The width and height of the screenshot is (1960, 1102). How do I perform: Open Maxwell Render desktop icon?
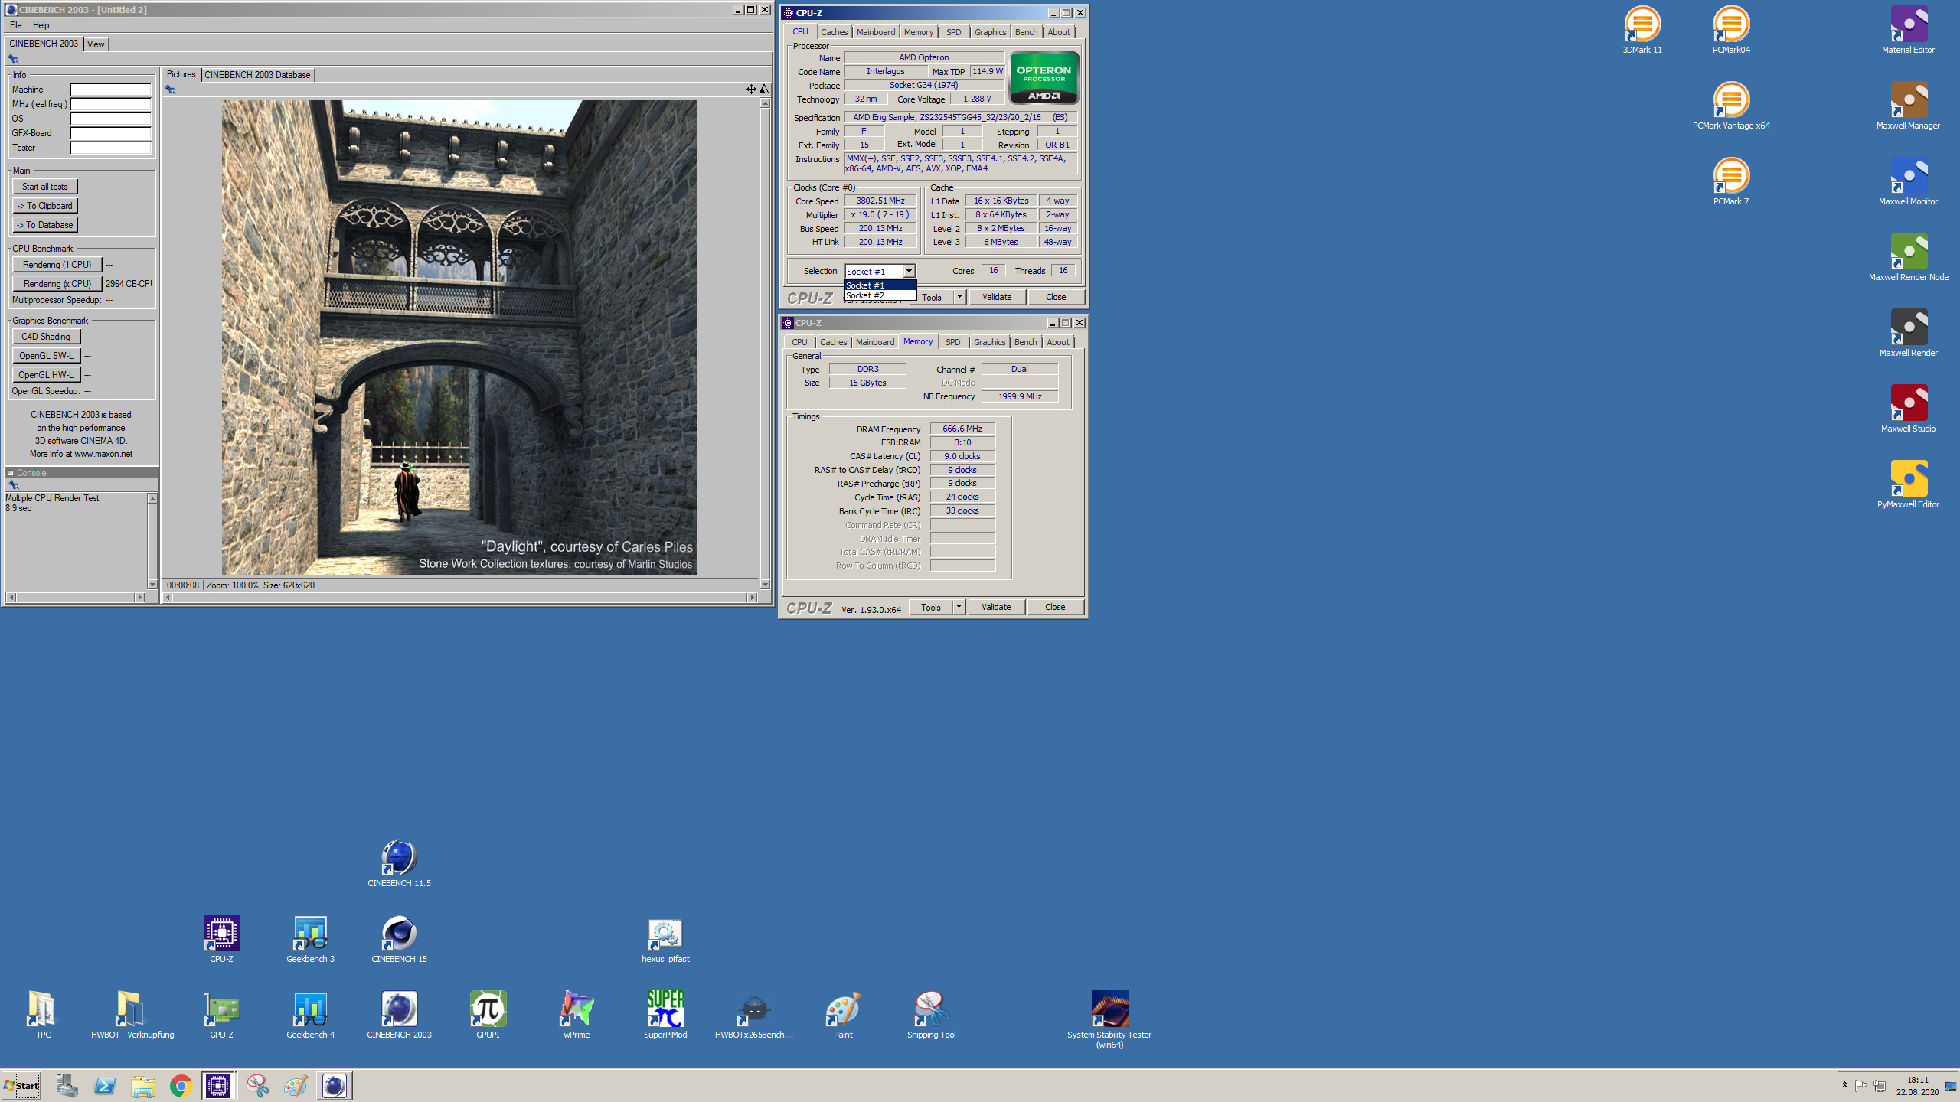point(1908,334)
